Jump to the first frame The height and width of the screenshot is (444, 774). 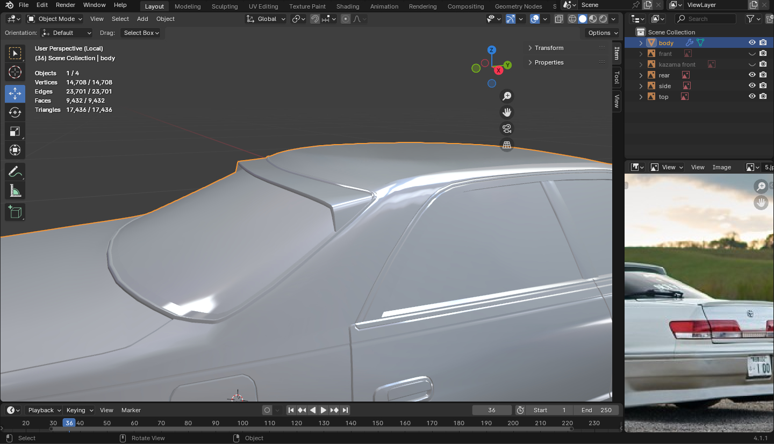[x=291, y=410]
